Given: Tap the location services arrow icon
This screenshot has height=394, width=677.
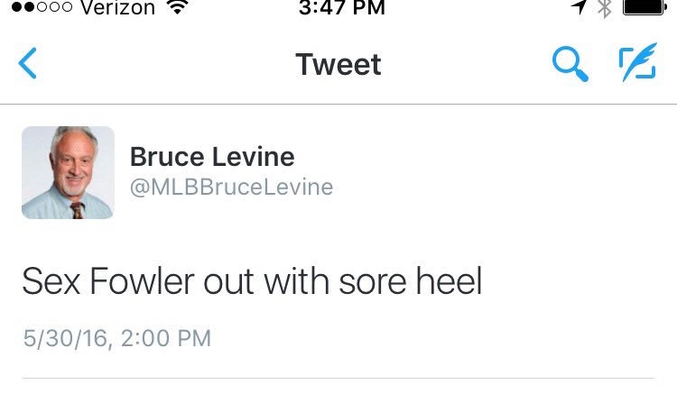Looking at the screenshot, I should coord(578,8).
